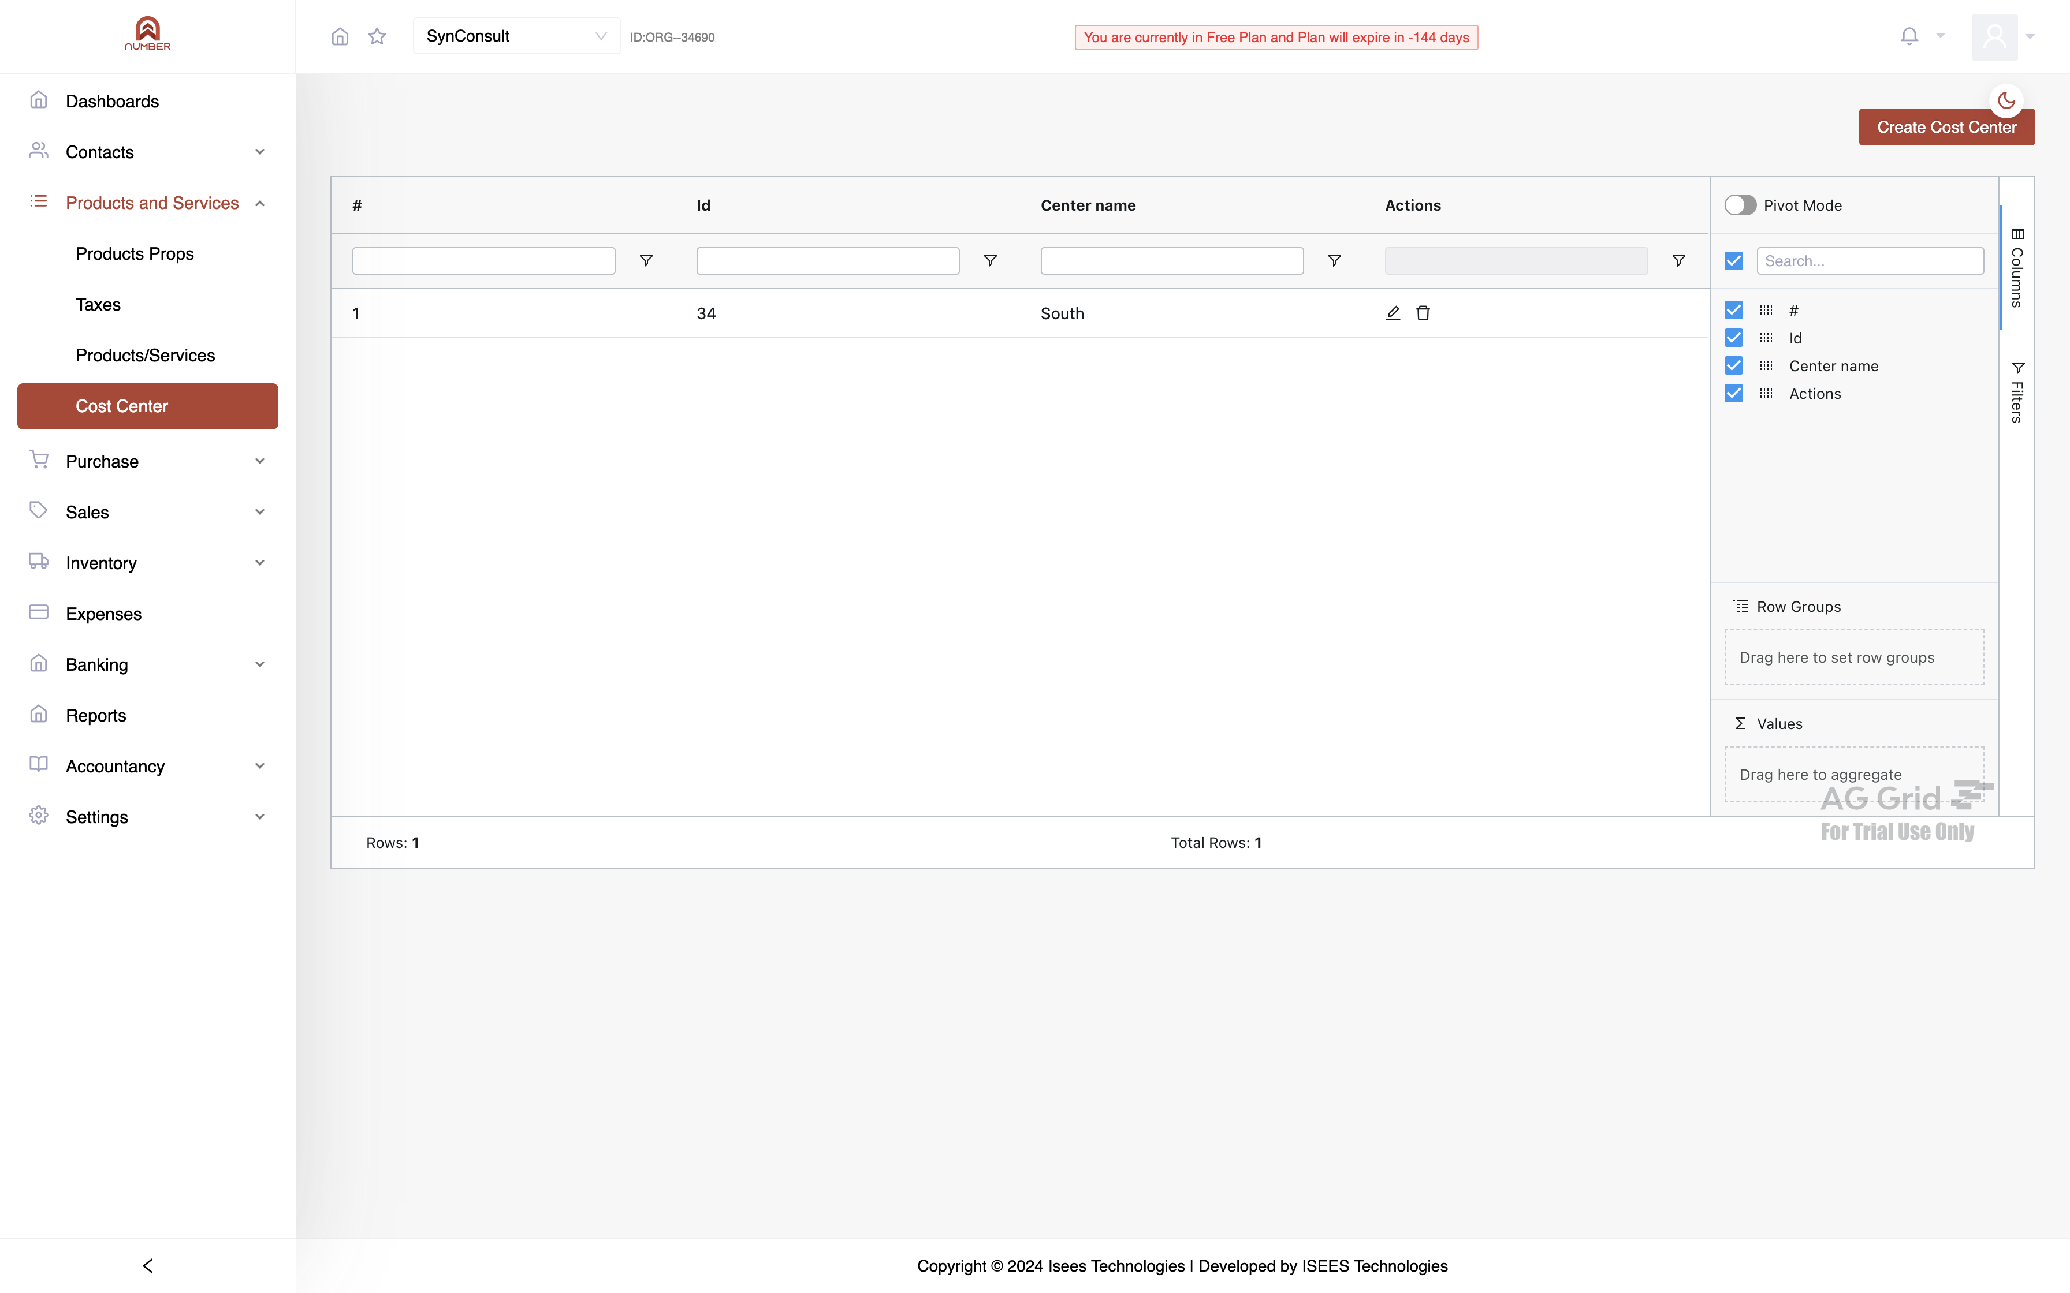
Task: Open the notifications bell
Action: point(1909,36)
